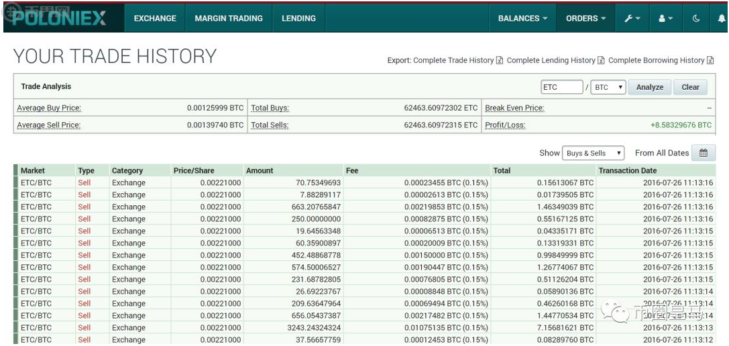Focus the ETC currency input field

coord(562,87)
